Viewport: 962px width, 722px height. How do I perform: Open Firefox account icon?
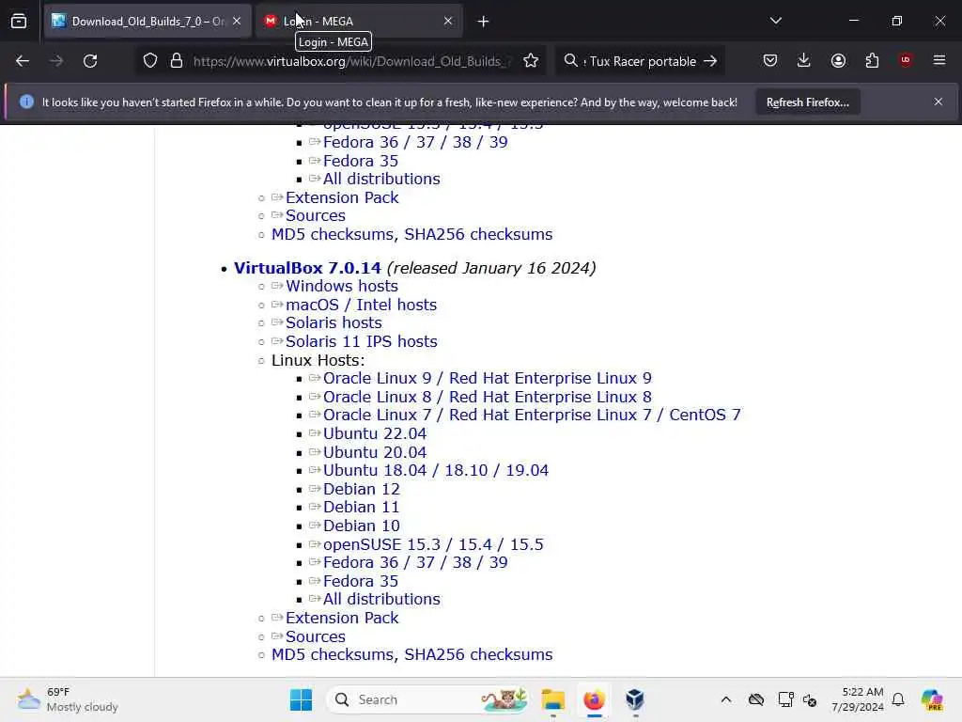(838, 60)
